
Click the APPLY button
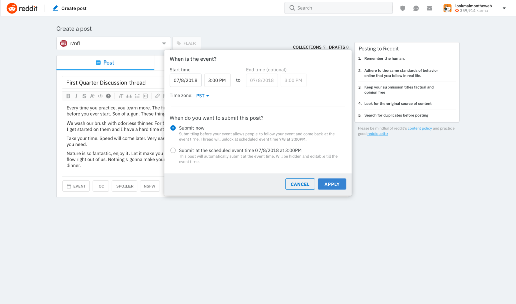coord(332,184)
